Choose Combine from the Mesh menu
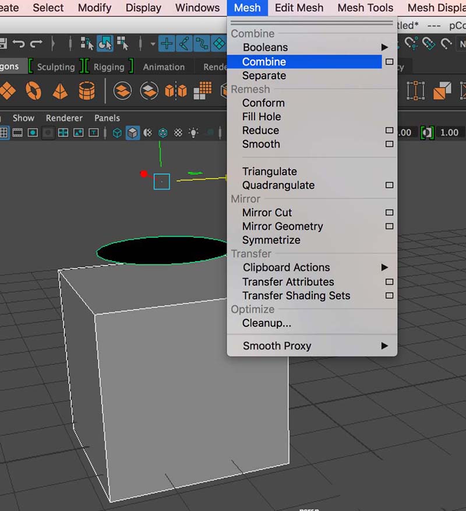The image size is (466, 511). [305, 62]
